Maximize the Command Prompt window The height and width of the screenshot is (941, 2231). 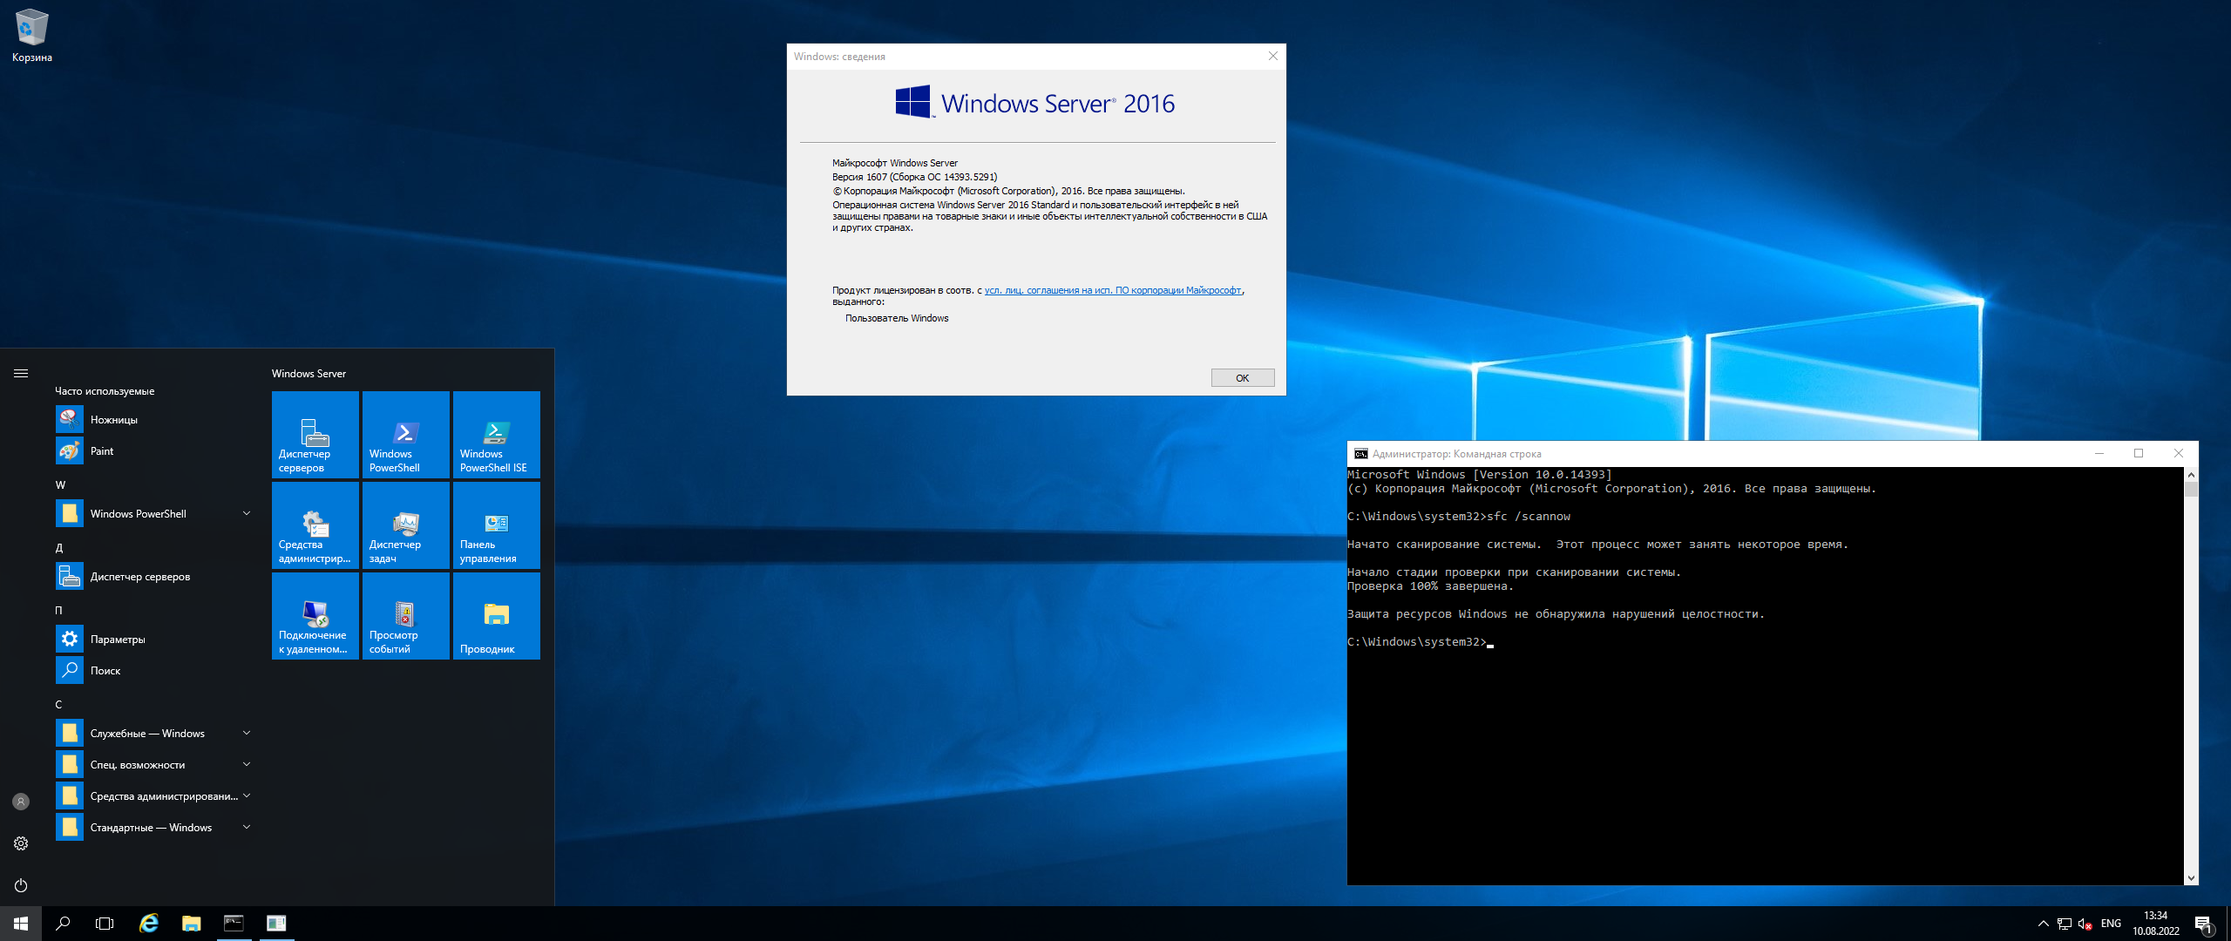click(x=2139, y=454)
